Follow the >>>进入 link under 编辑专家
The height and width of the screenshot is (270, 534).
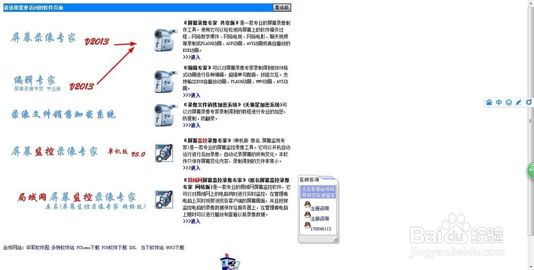(191, 96)
